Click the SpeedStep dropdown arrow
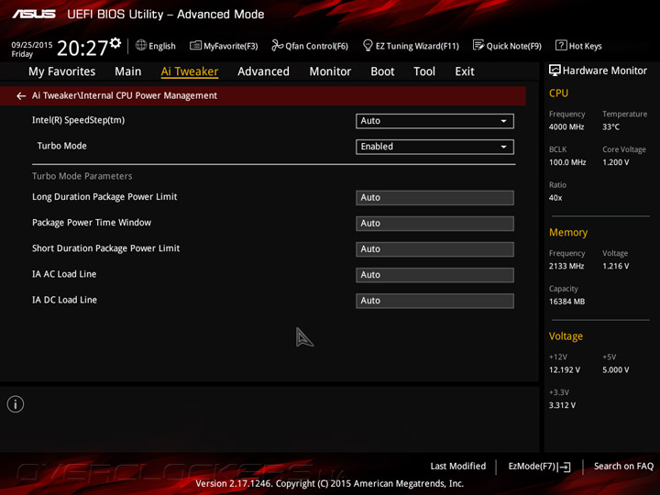The image size is (660, 495). 503,121
